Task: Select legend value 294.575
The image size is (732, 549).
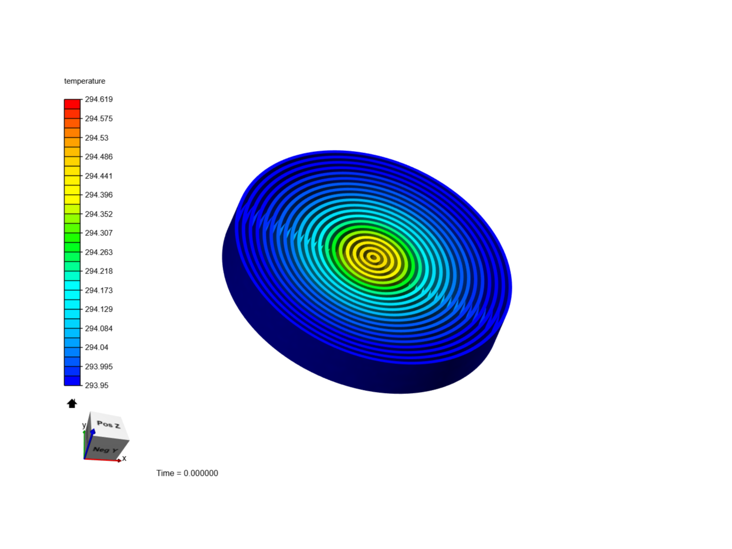Action: coord(99,118)
